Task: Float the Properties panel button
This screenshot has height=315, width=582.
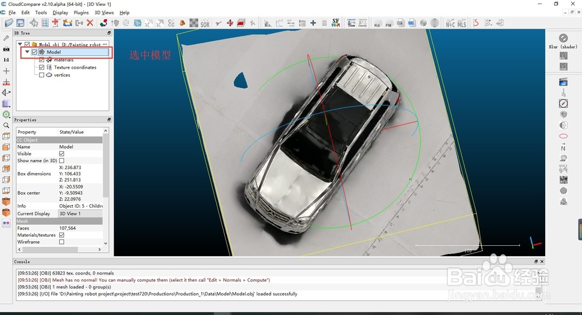Action: 109,120
